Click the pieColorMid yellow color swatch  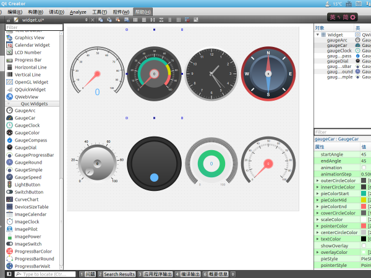click(x=364, y=200)
